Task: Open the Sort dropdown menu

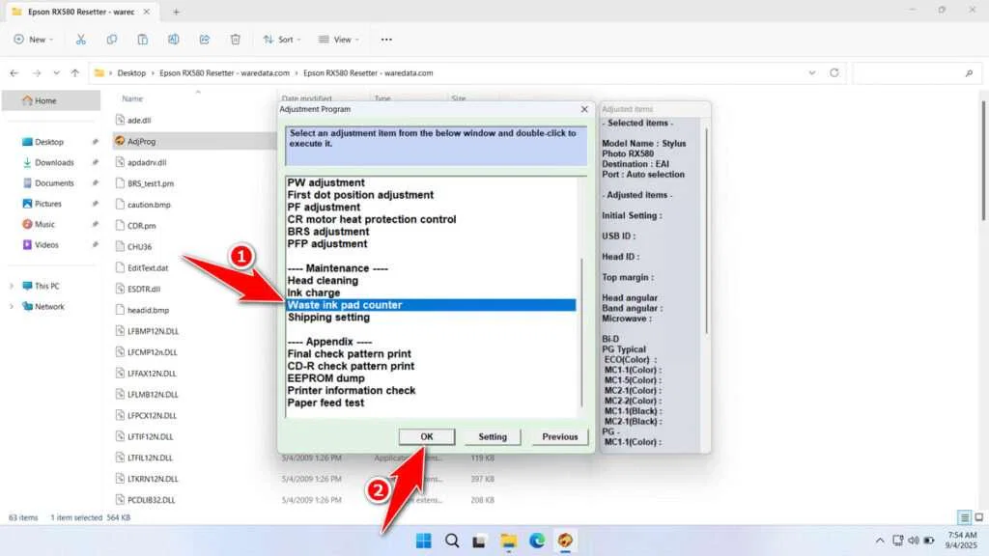Action: click(282, 39)
